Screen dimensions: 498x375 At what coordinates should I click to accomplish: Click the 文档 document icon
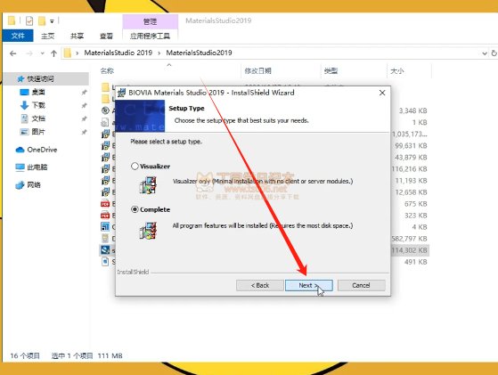point(24,118)
